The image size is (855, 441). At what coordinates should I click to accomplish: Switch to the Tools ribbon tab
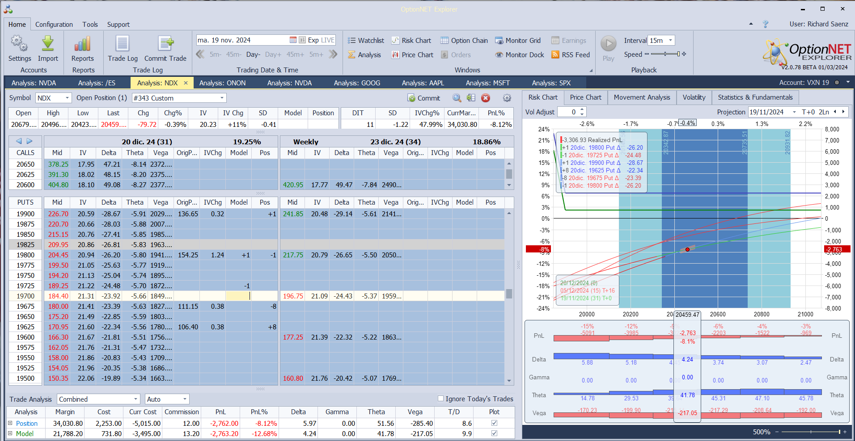click(90, 25)
